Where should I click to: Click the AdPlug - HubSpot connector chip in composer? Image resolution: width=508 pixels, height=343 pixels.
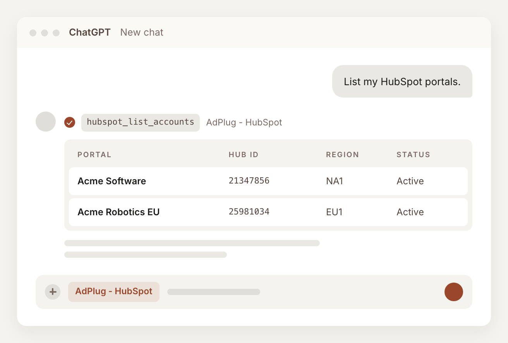114,292
